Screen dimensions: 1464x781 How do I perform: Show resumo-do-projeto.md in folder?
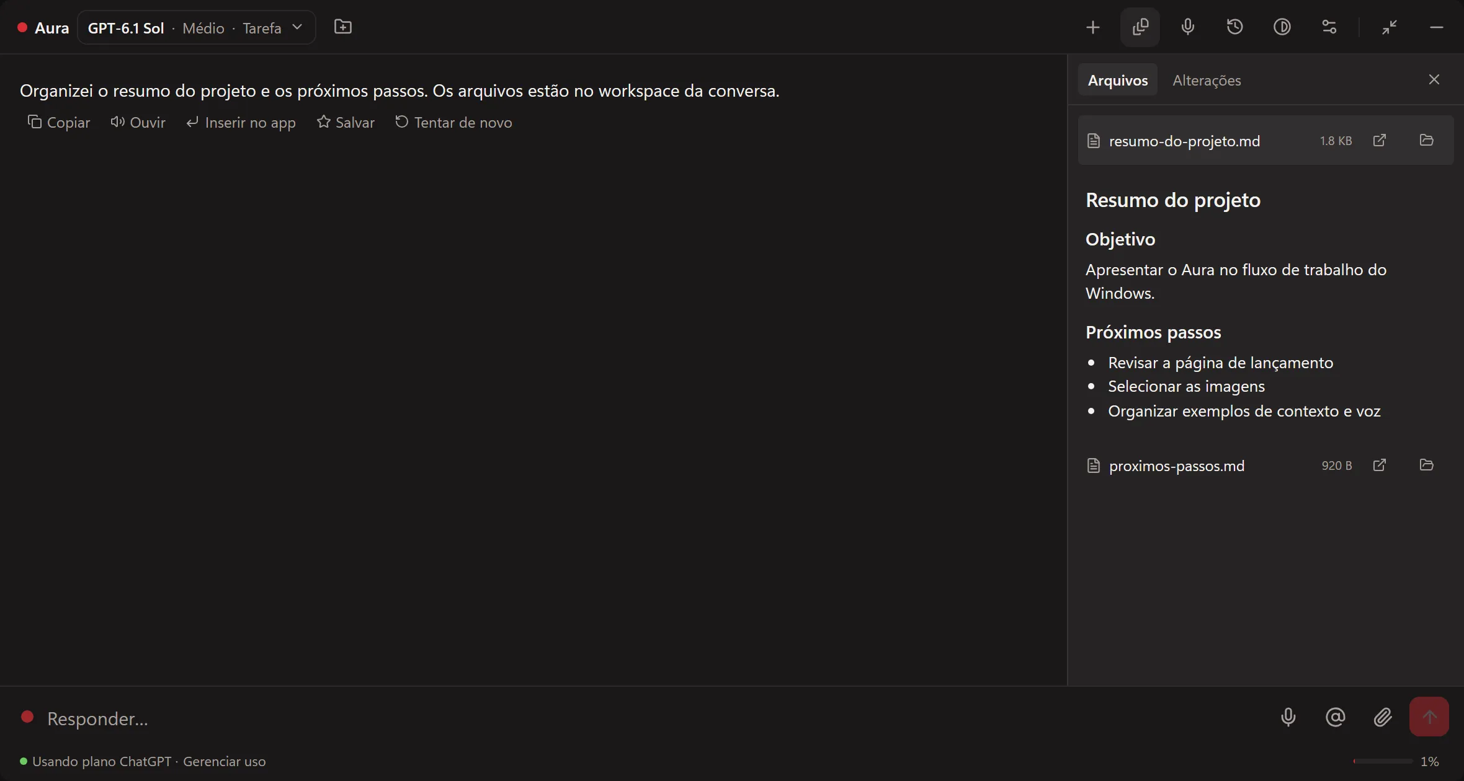click(1426, 140)
